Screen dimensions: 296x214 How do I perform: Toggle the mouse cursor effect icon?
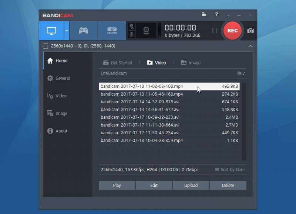click(x=132, y=27)
